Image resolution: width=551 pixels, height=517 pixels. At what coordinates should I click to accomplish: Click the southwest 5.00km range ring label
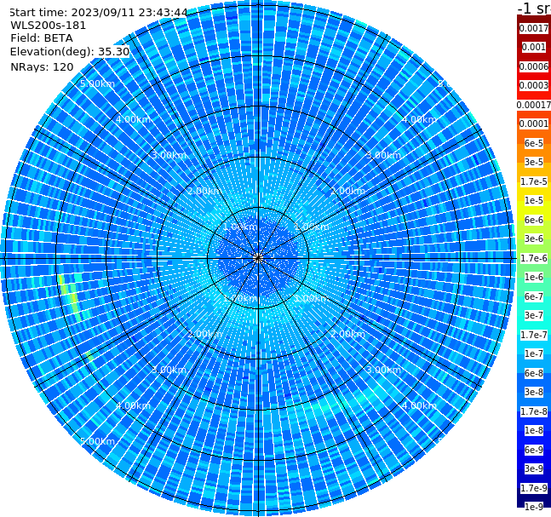coord(97,441)
